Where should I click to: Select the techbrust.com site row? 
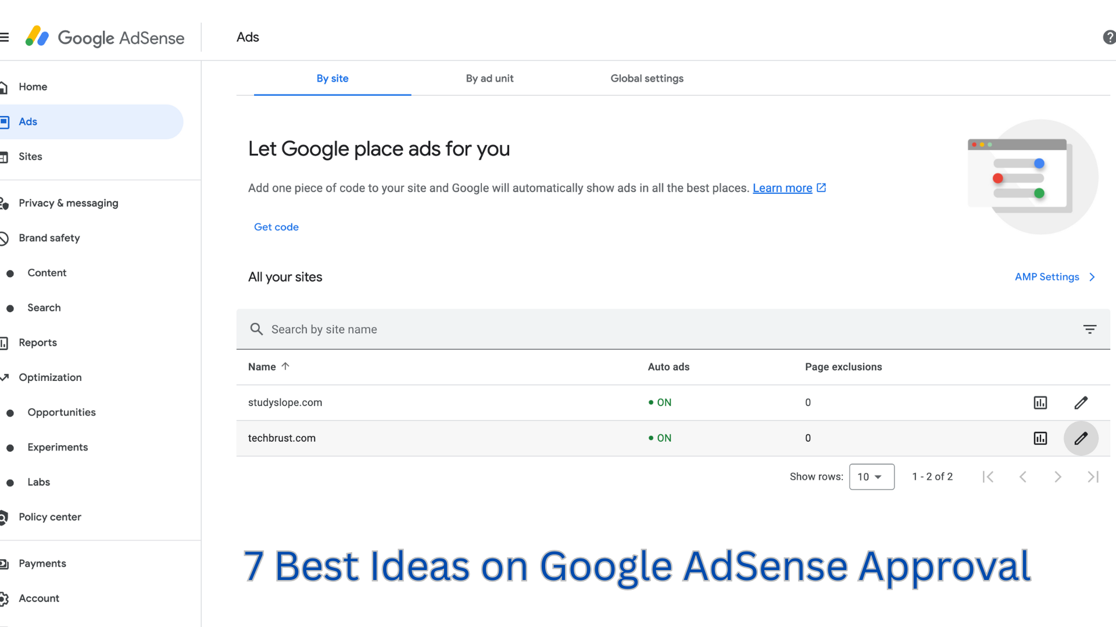pyautogui.click(x=673, y=438)
